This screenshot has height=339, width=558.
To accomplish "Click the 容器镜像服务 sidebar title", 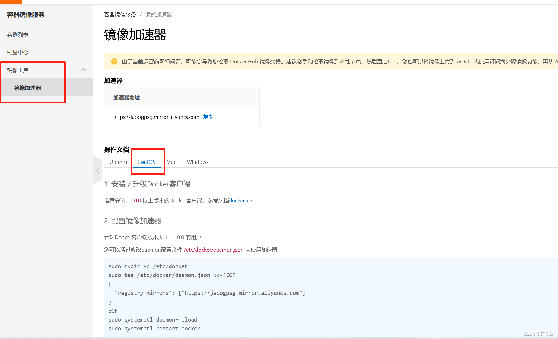I will pyautogui.click(x=25, y=15).
